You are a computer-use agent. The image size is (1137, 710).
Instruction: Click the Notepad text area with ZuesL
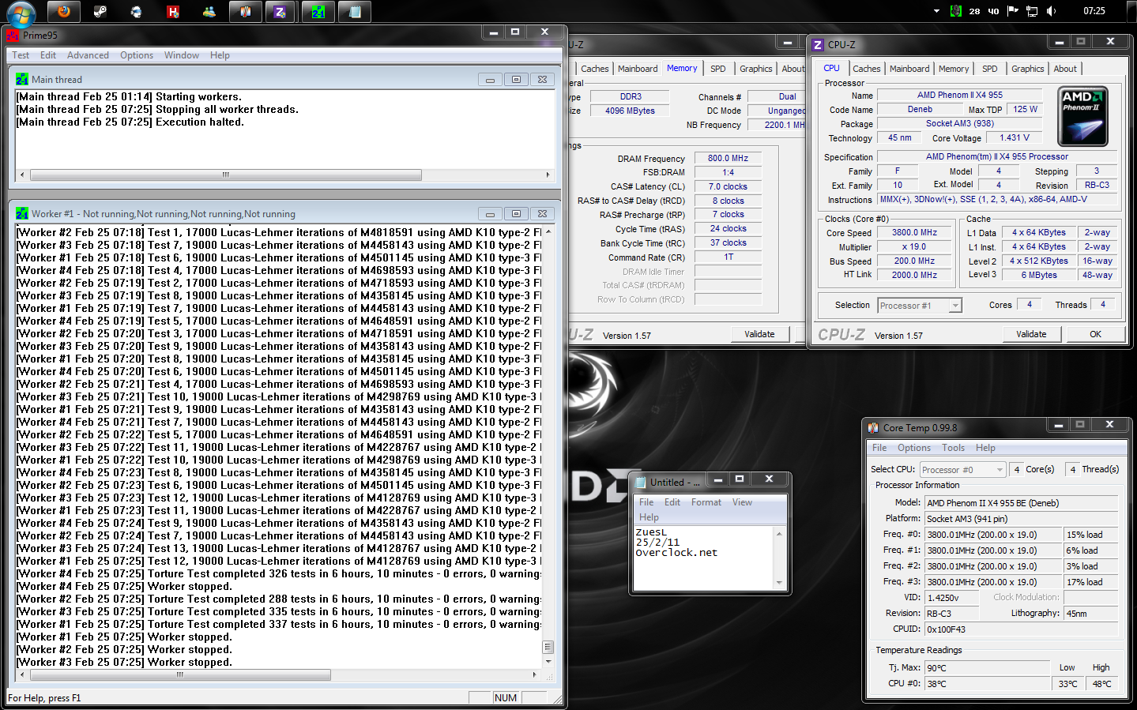[x=704, y=558]
